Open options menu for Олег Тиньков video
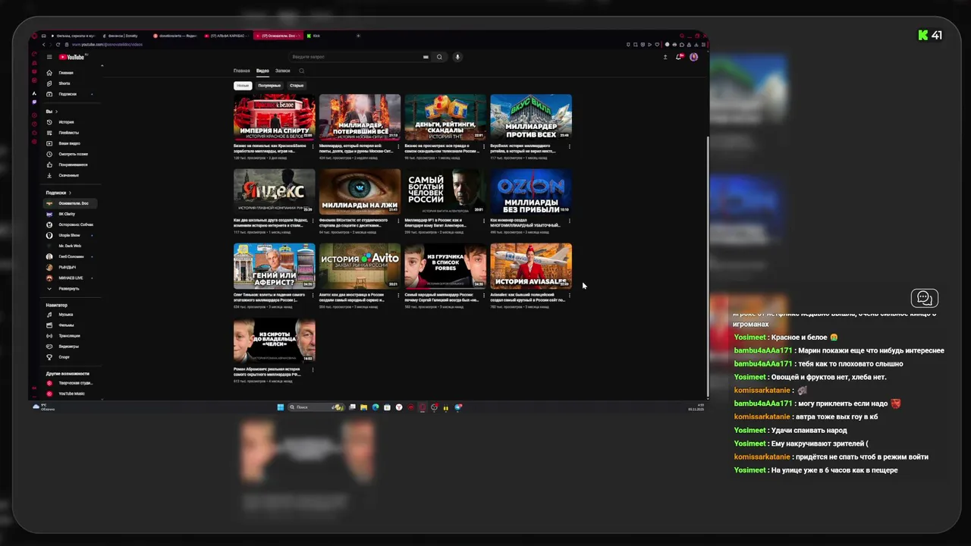Viewport: 971px width, 546px height. pyautogui.click(x=313, y=296)
